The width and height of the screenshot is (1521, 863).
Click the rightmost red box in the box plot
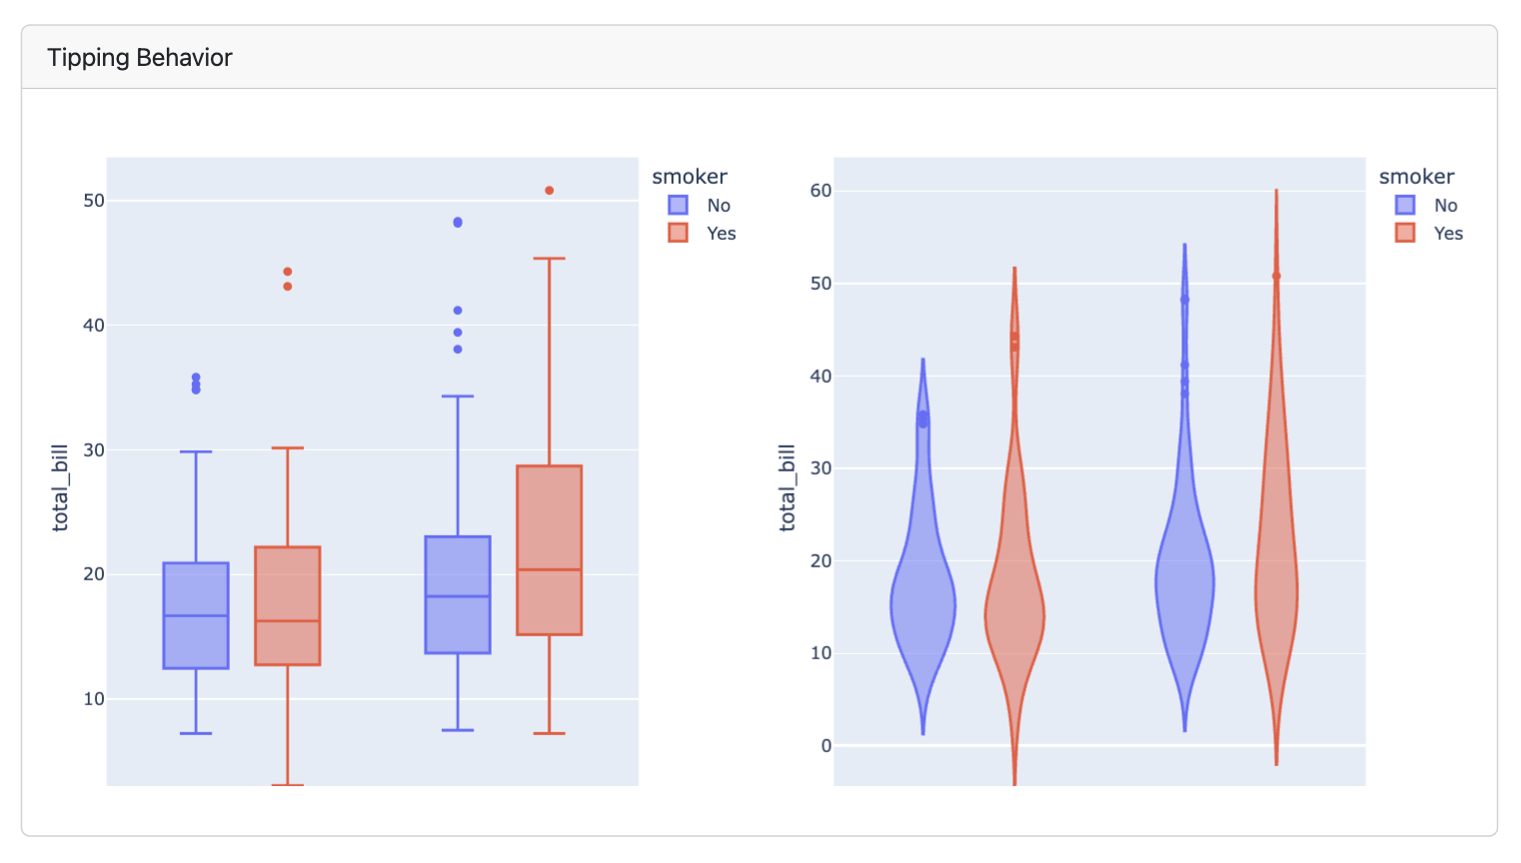pos(550,519)
